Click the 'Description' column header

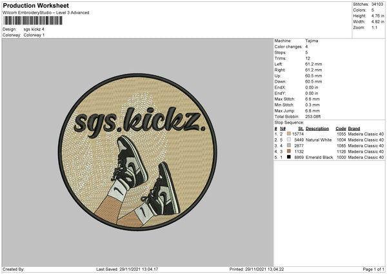(x=317, y=129)
